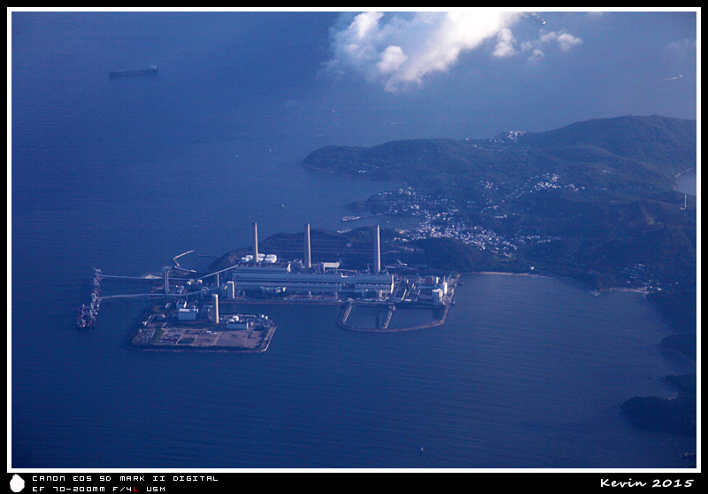Click the coal jetty pier on the far left
The height and width of the screenshot is (494, 708).
tap(90, 301)
